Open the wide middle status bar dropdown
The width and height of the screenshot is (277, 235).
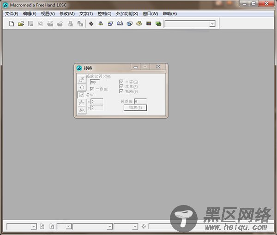click(x=110, y=227)
